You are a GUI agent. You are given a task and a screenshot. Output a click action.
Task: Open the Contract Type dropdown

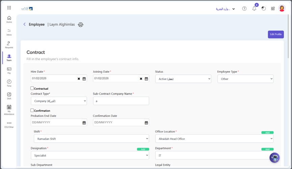[59, 101]
